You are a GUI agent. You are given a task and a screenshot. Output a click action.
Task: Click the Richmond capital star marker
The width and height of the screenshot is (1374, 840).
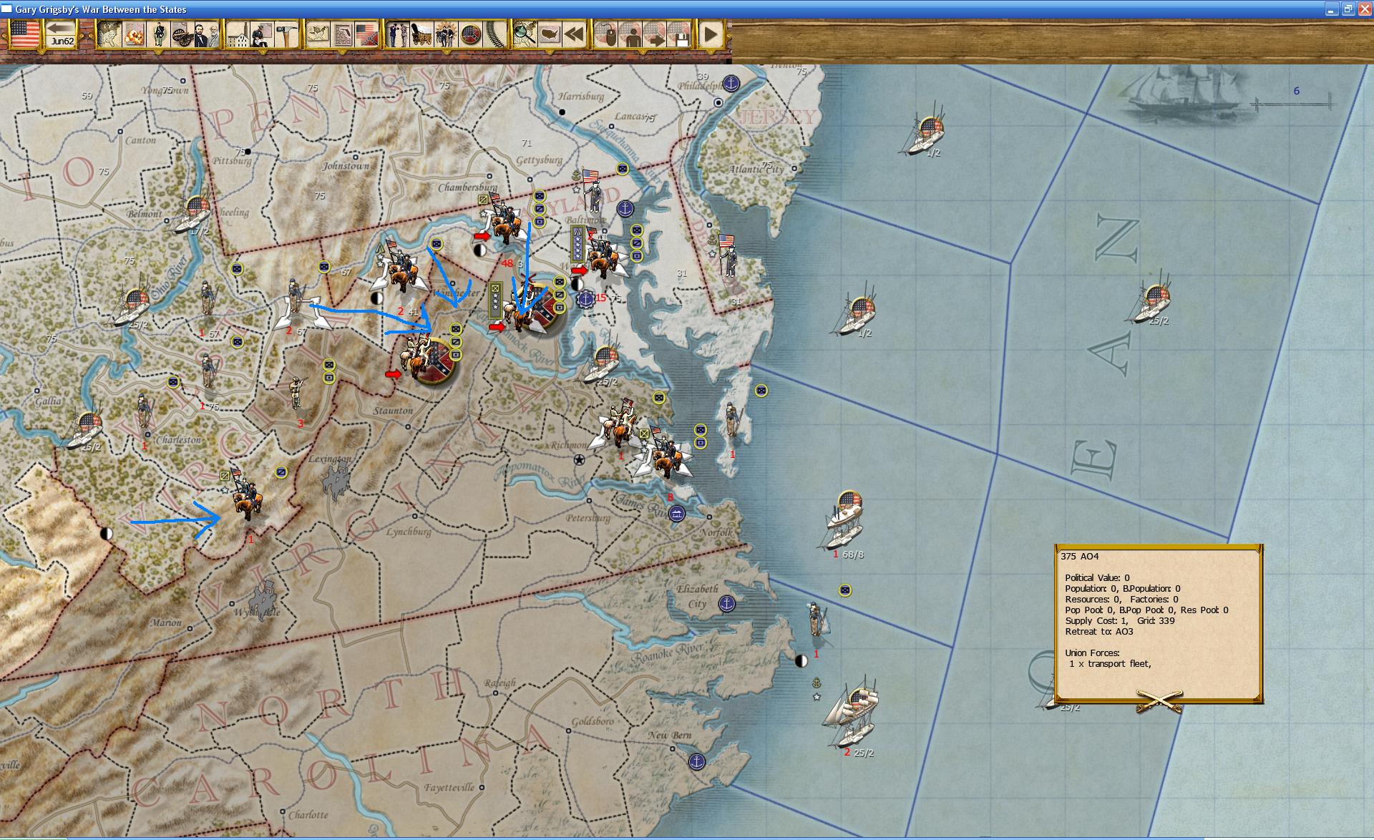[x=579, y=459]
